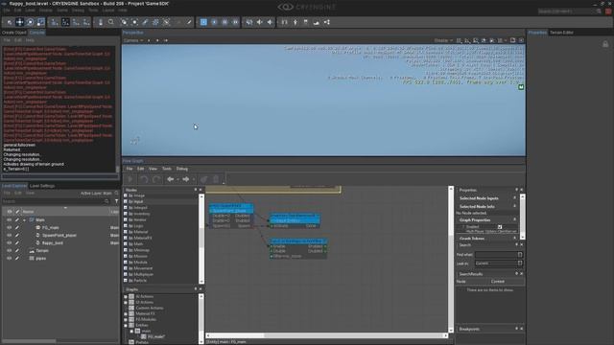
Task: Click the Flow Graph redo icon
Action: [156, 179]
